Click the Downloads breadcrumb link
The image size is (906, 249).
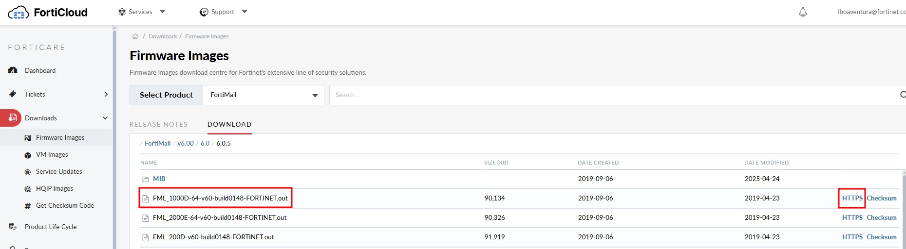(x=163, y=36)
